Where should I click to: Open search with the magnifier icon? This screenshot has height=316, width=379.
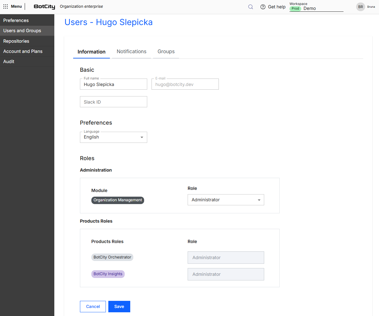[x=251, y=7]
